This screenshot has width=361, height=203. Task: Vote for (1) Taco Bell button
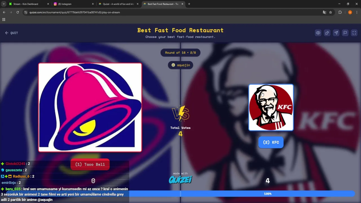coord(90,164)
